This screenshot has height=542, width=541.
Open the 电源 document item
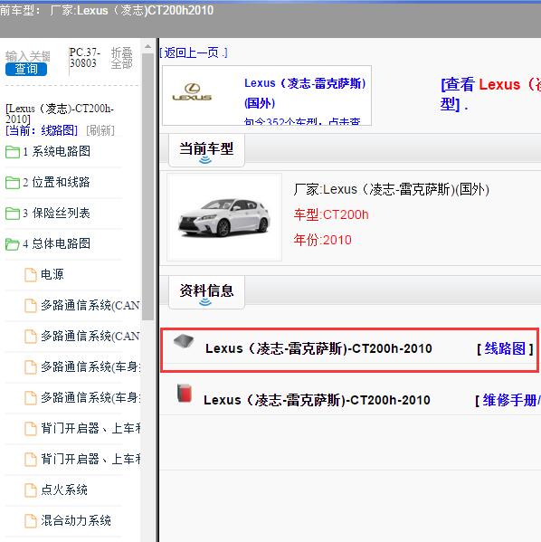pyautogui.click(x=52, y=274)
